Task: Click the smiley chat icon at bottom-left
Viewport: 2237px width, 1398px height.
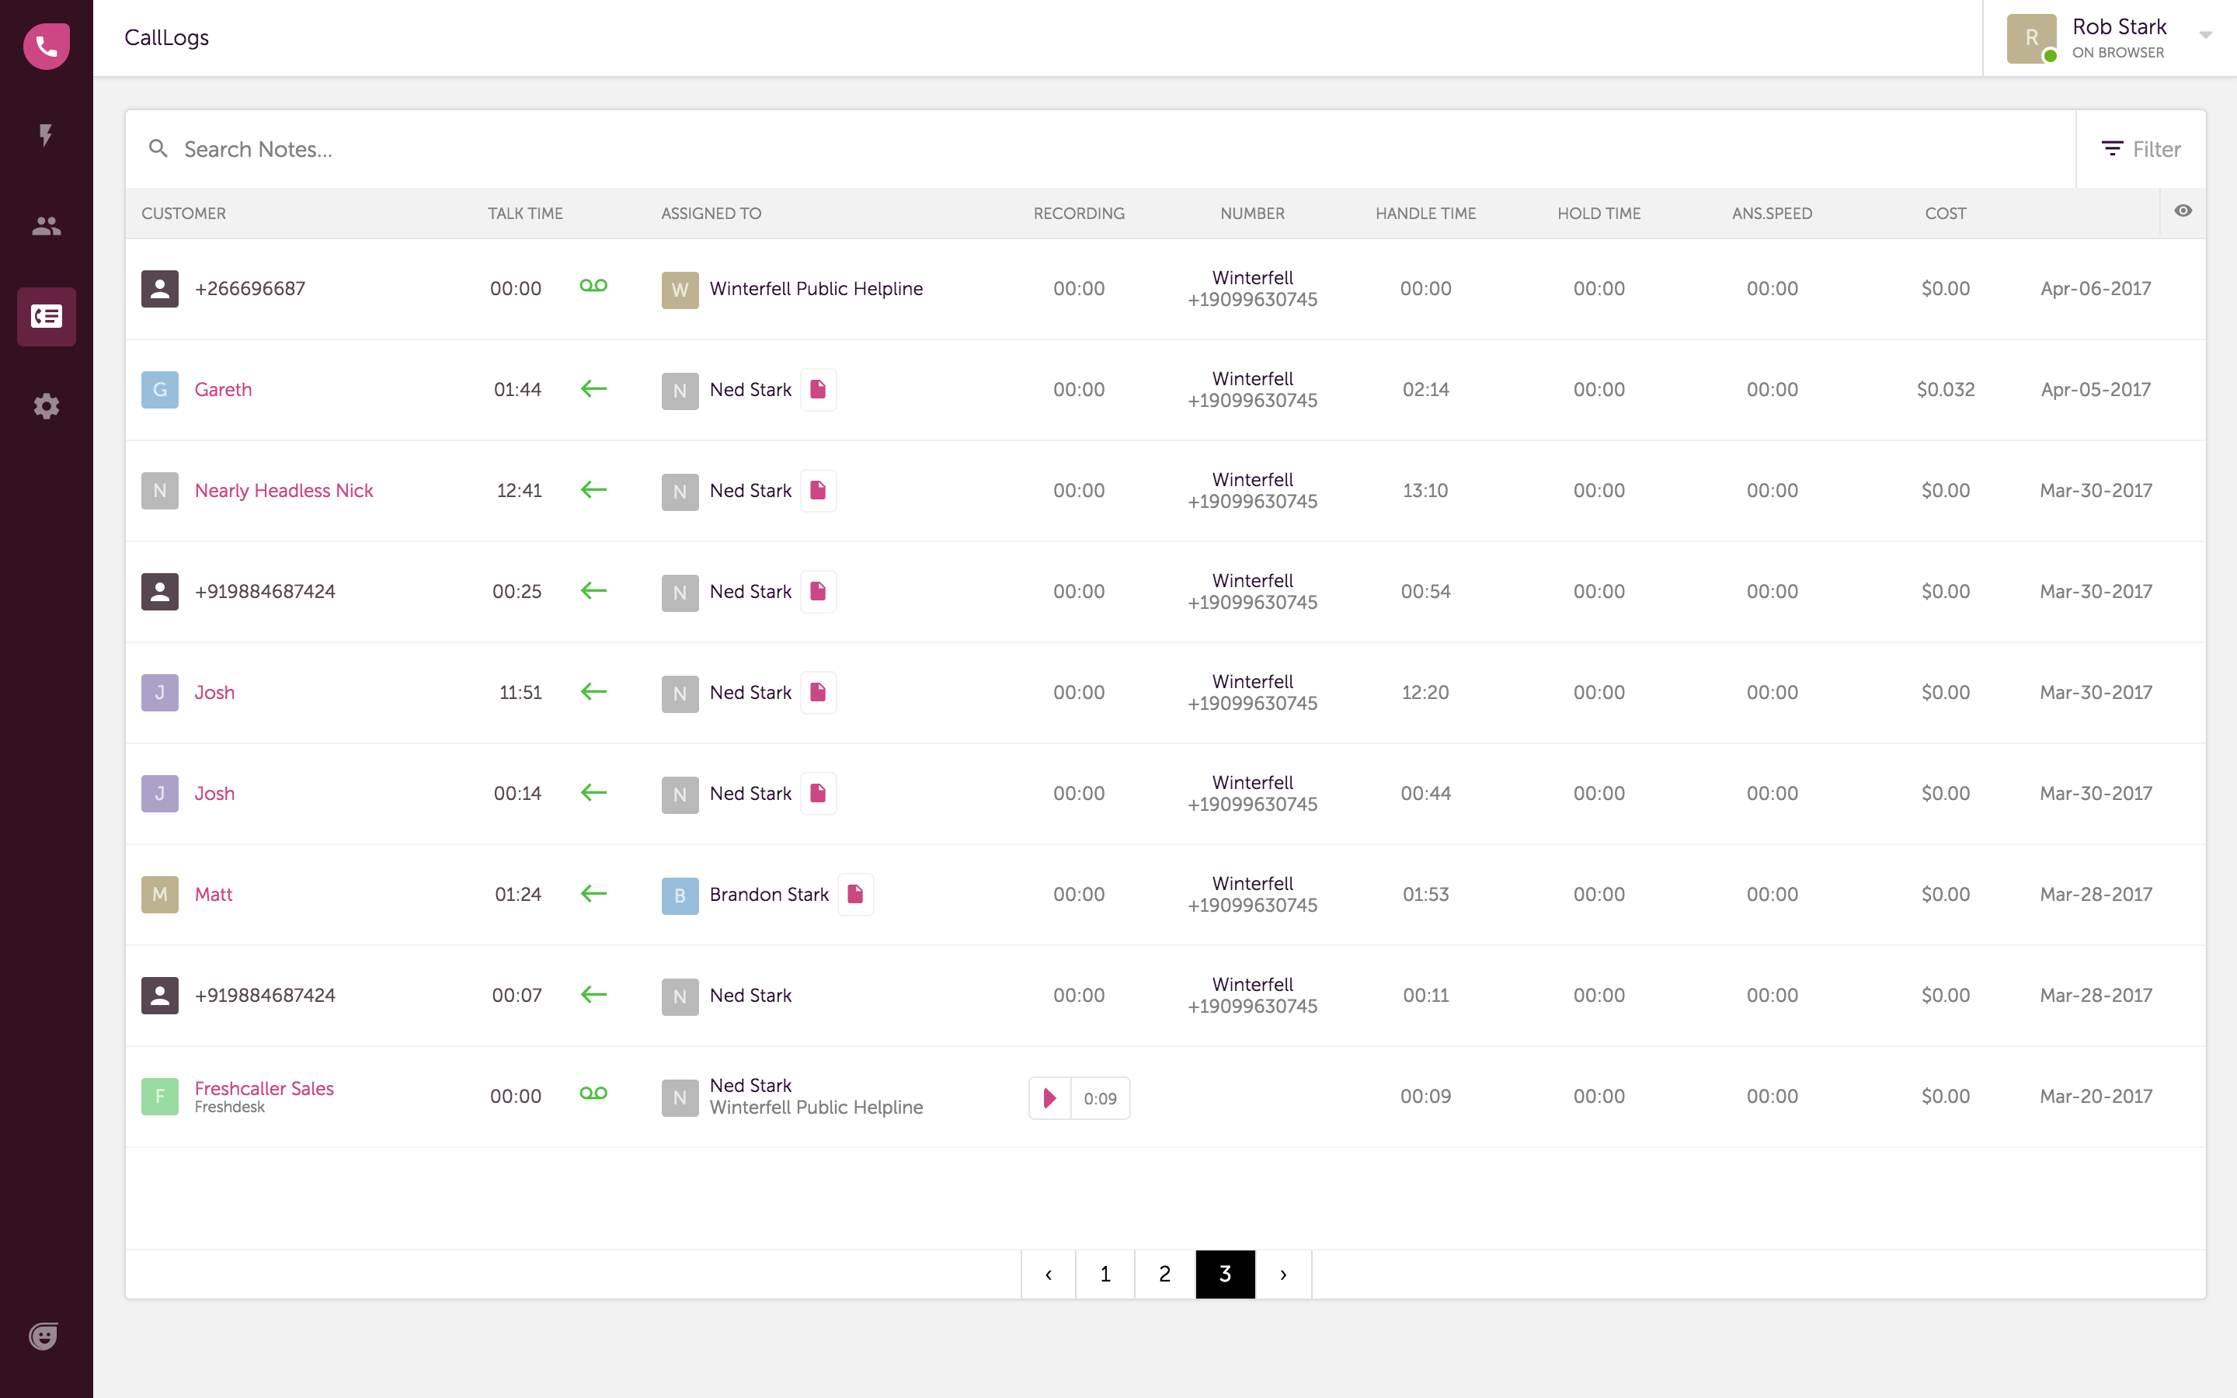Action: pyautogui.click(x=43, y=1335)
